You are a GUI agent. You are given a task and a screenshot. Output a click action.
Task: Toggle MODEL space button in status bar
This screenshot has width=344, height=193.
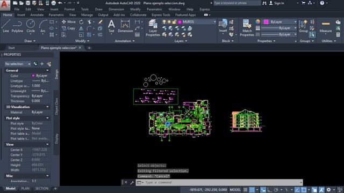235,190
